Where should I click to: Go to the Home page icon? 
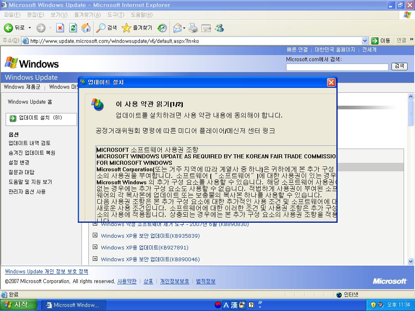pos(86,28)
